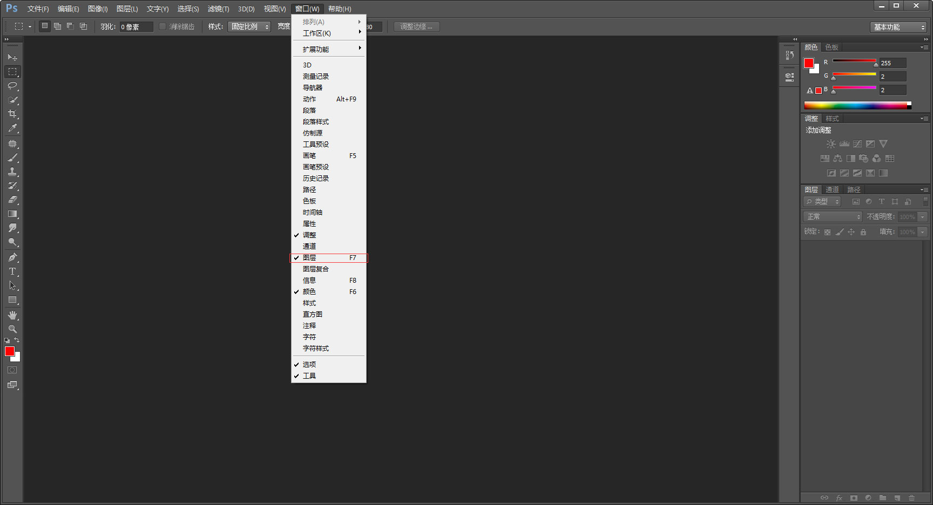
Task: Open the 滤镜(T) menu
Action: pyautogui.click(x=218, y=9)
